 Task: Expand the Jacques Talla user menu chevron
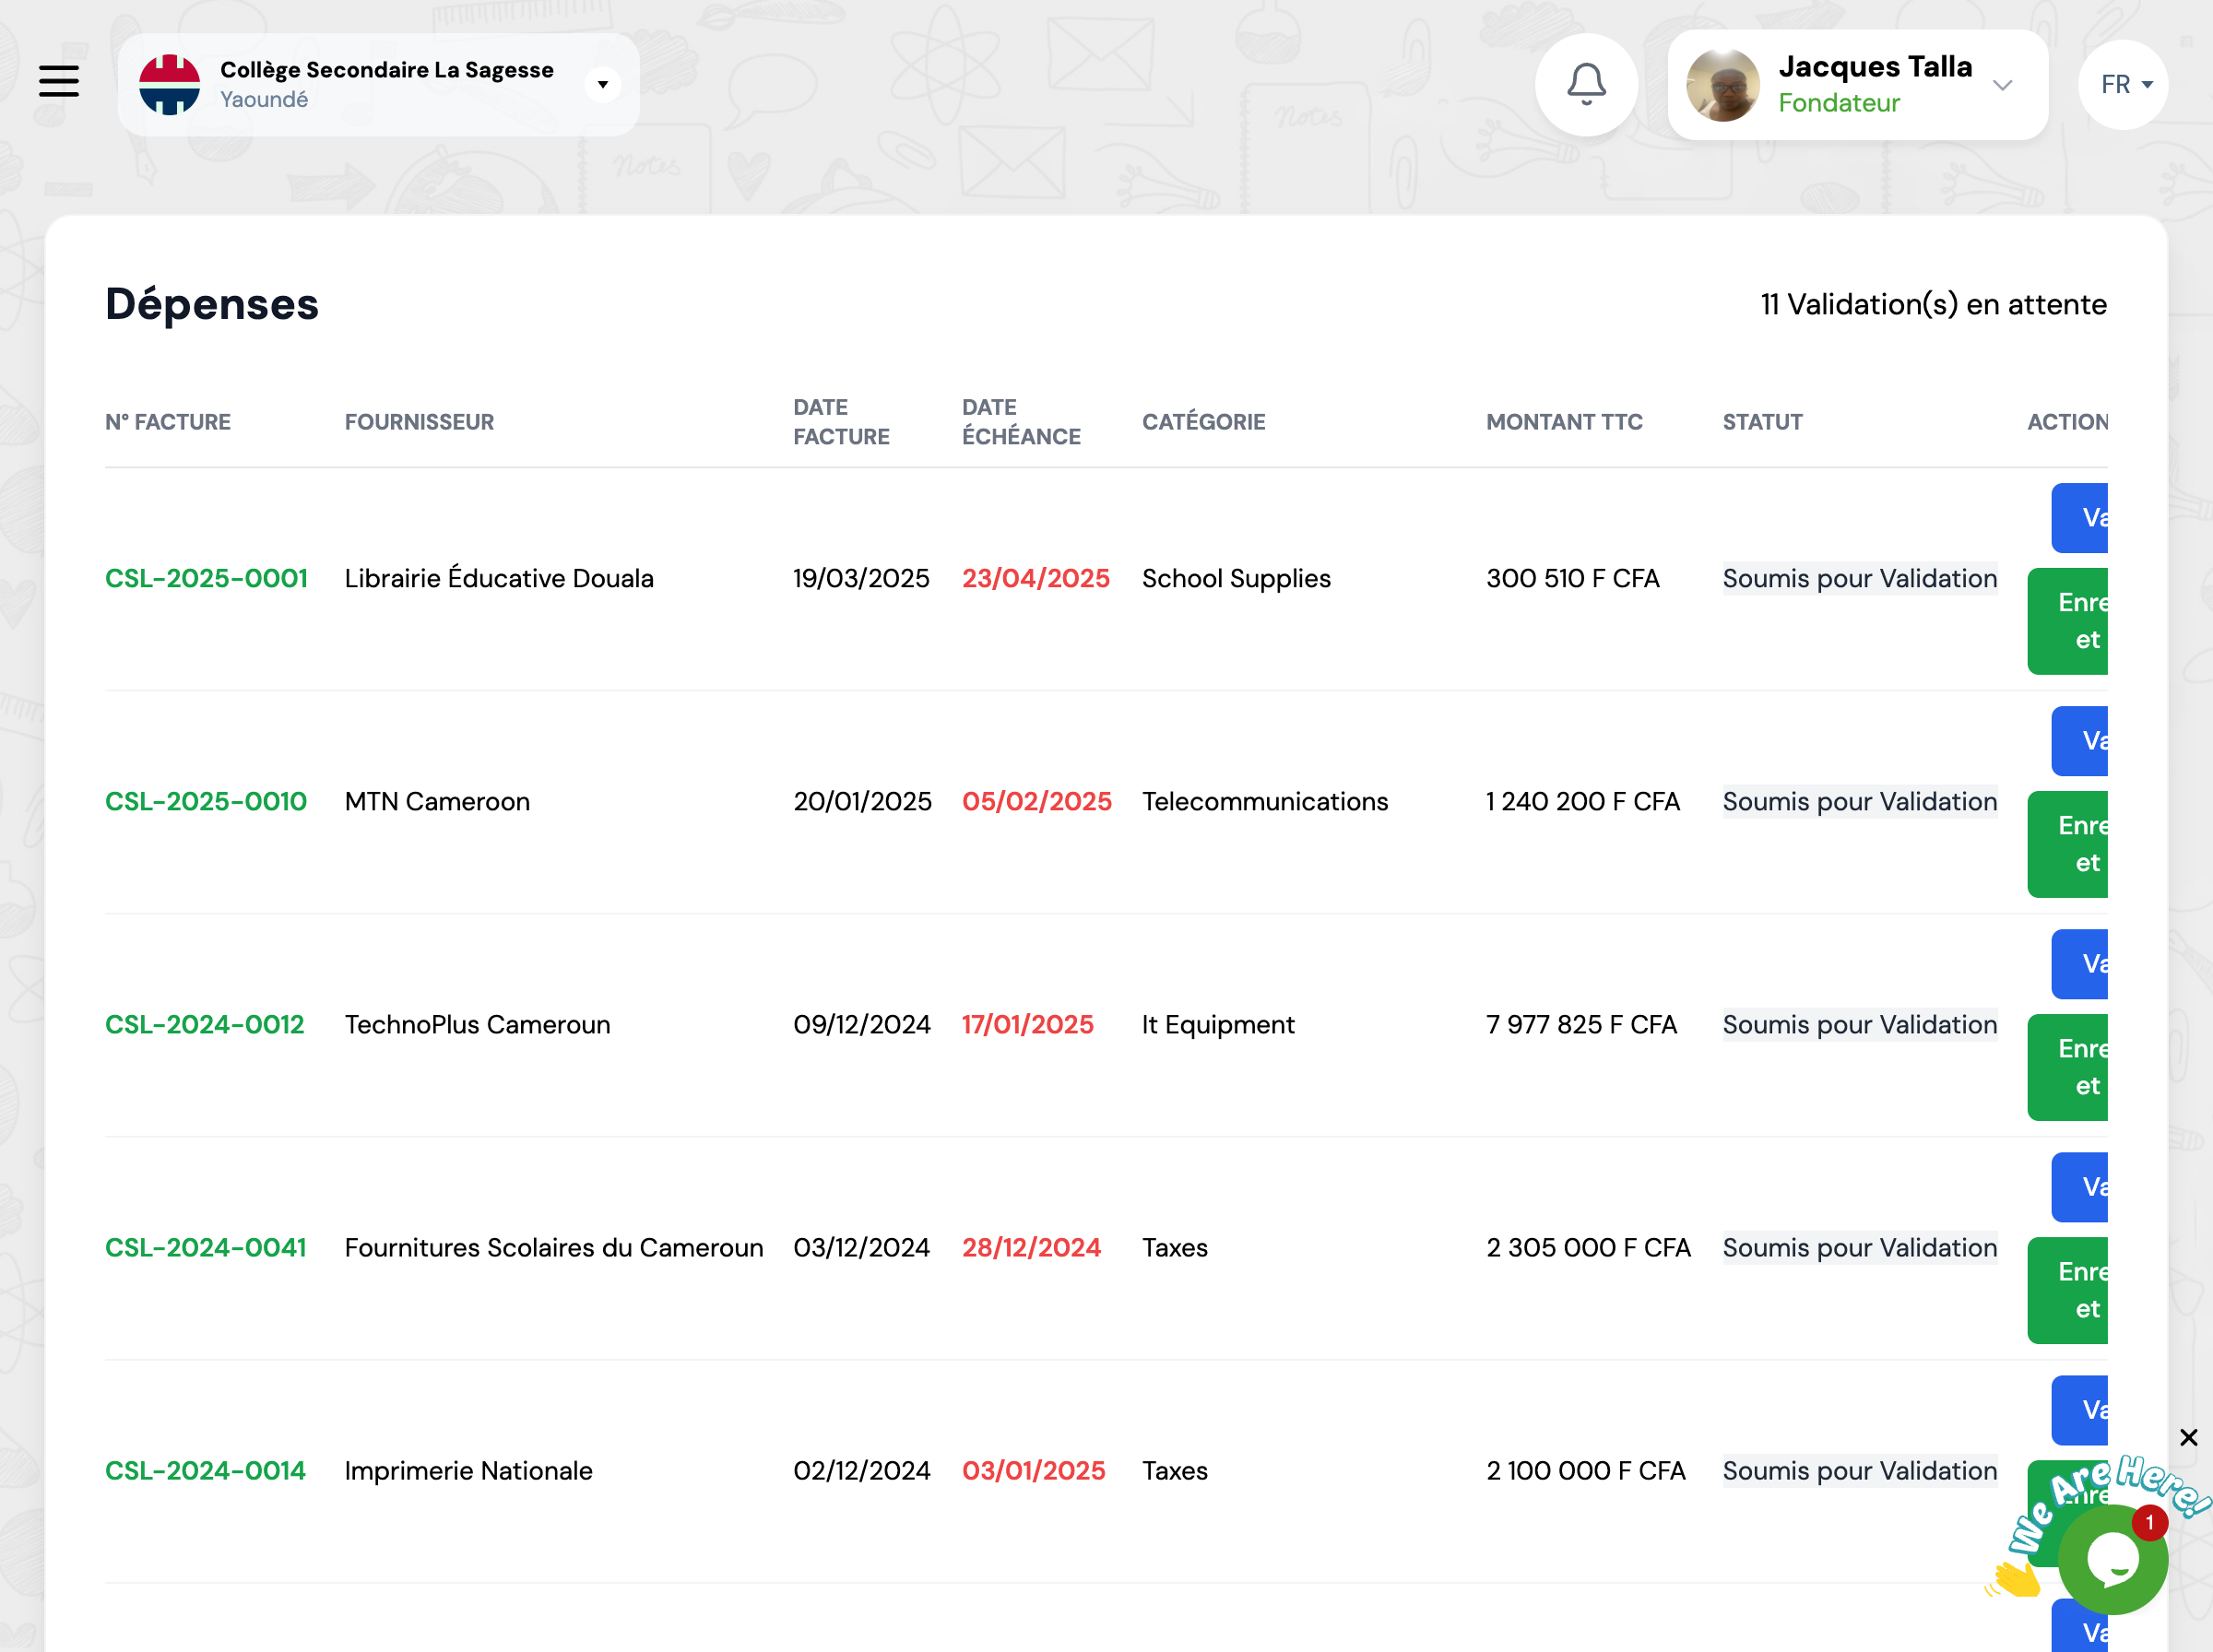pyautogui.click(x=2002, y=85)
